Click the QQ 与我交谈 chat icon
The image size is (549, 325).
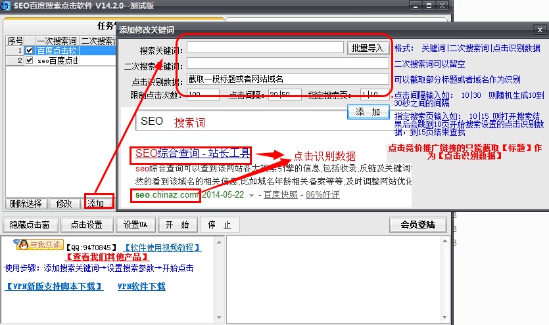click(x=38, y=246)
